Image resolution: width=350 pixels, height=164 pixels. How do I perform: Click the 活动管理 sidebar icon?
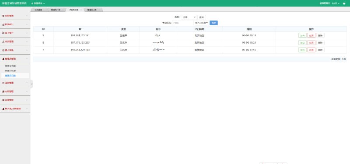pyautogui.click(x=3, y=83)
